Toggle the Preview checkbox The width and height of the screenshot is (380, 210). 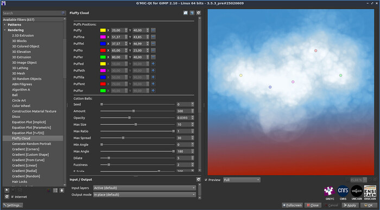206,180
